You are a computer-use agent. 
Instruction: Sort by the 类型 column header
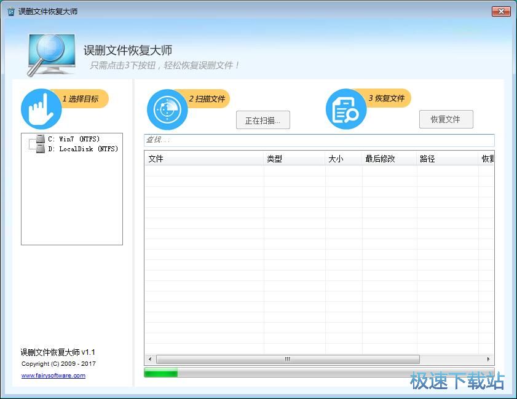coord(294,159)
